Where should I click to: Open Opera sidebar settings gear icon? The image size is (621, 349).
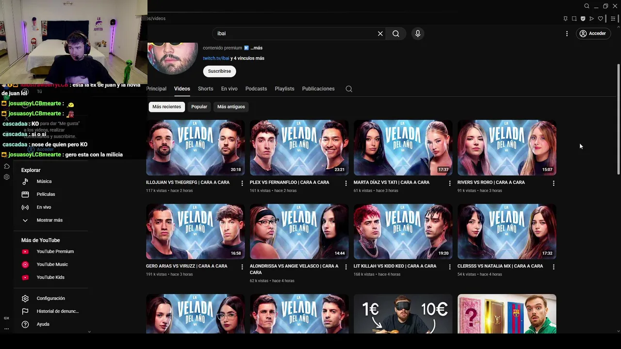(7, 177)
